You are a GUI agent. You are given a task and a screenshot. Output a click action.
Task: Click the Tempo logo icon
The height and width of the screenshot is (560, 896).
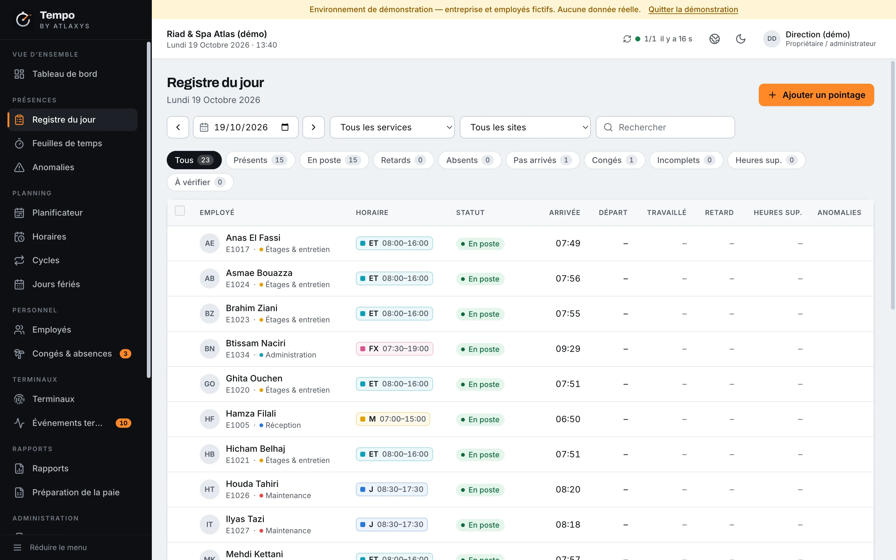tap(23, 20)
